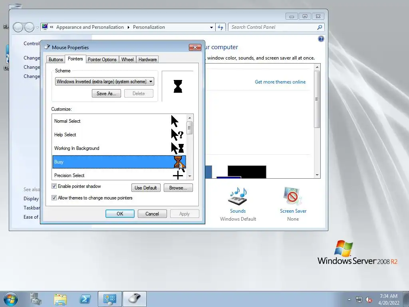Click the Use Default button

[145, 188]
